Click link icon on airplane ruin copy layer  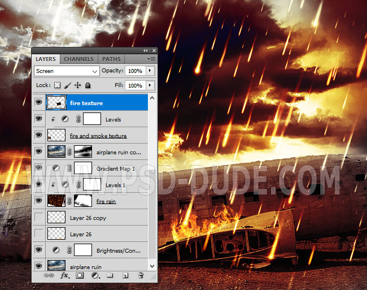coord(69,152)
